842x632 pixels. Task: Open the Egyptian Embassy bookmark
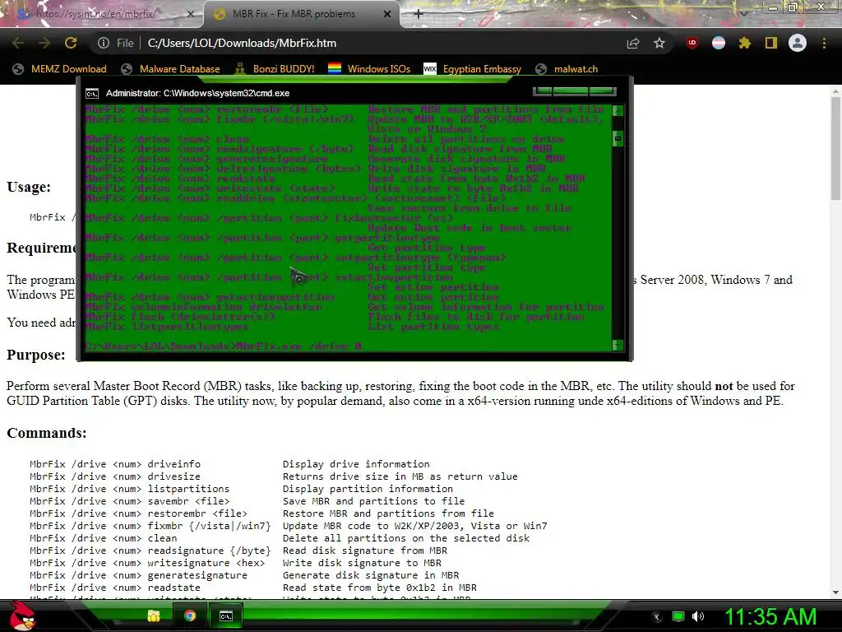coord(473,69)
